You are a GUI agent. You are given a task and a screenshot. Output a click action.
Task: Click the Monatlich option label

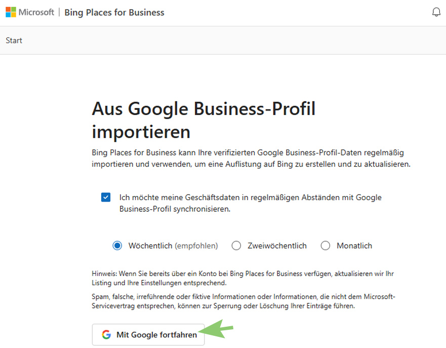point(354,246)
